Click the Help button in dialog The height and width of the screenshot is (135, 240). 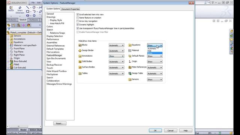click(x=186, y=130)
